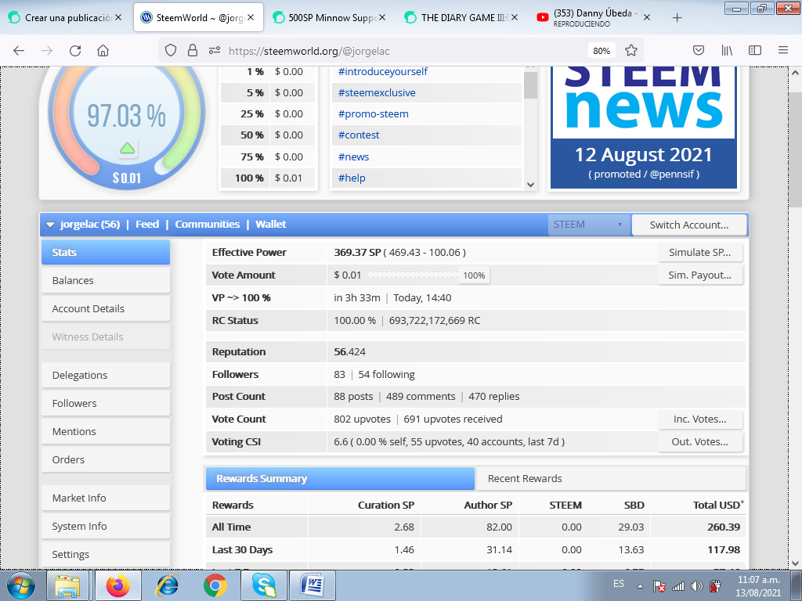Switch to THE DIARY GAME tab
The width and height of the screenshot is (802, 601).
pyautogui.click(x=461, y=17)
